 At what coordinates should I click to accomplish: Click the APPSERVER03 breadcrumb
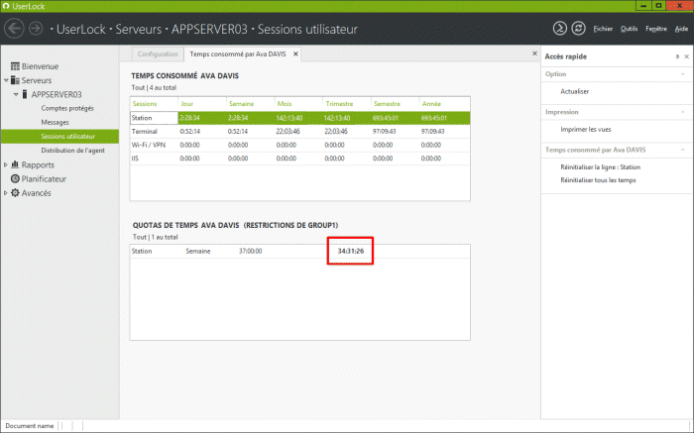209,29
